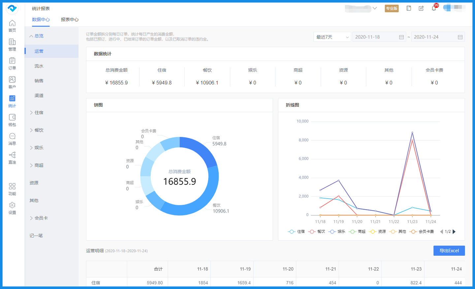Go to legend page 2 with right arrow
The image size is (475, 289).
point(455,231)
